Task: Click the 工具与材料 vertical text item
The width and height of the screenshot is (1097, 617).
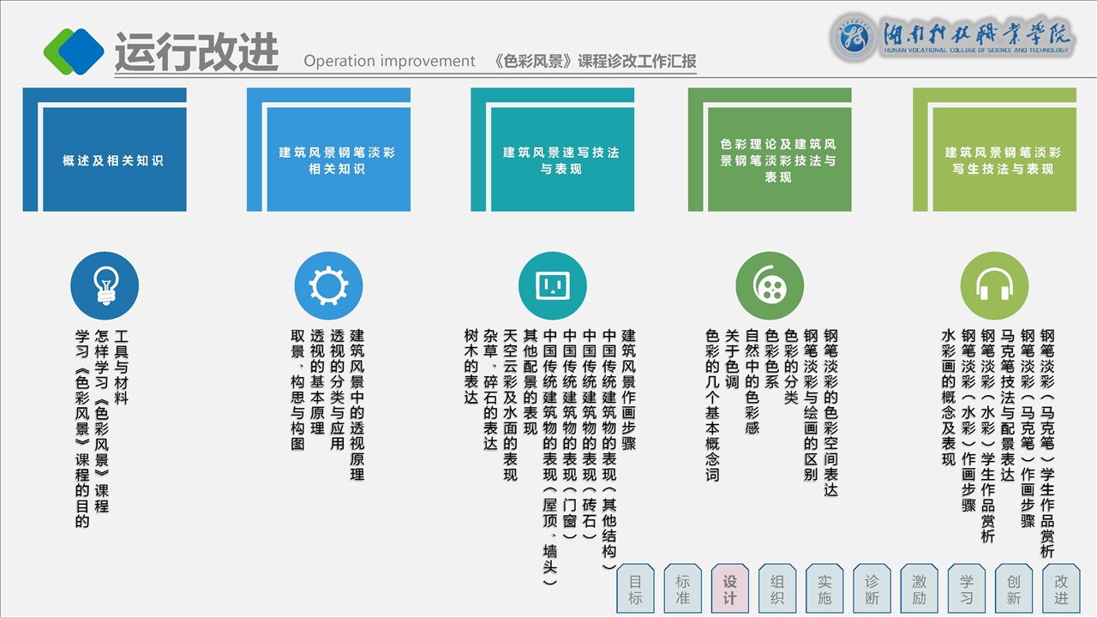Action: 121,368
